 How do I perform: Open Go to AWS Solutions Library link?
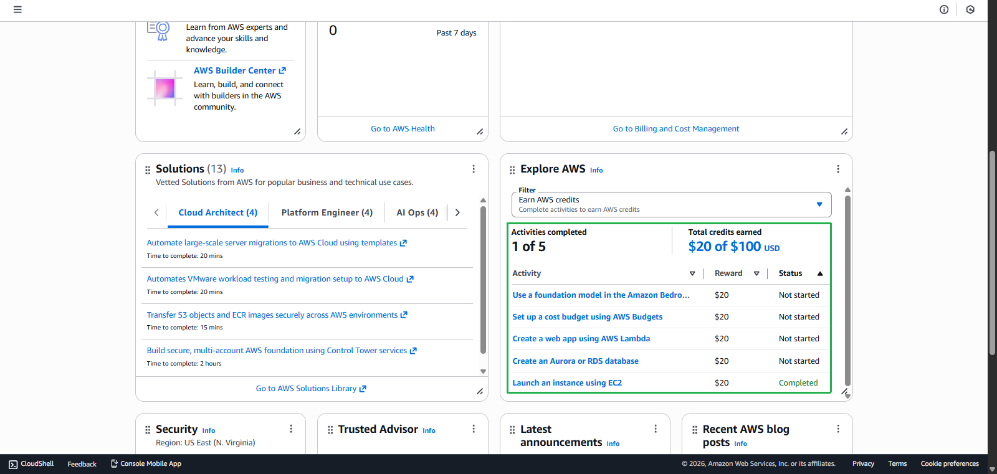point(311,389)
